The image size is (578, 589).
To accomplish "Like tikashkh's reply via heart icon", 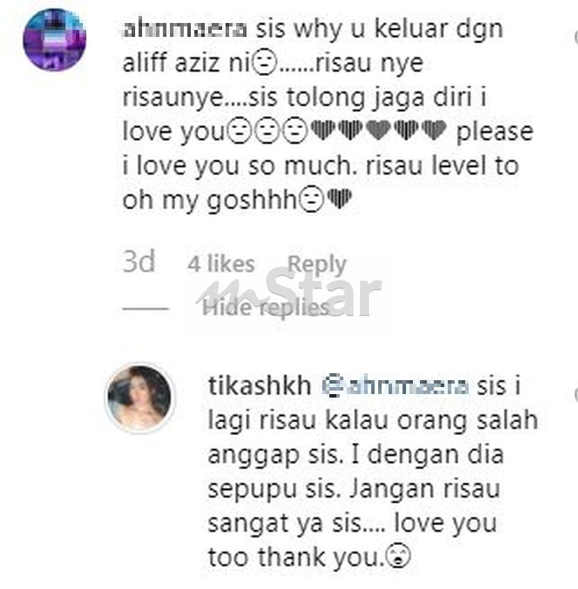I will pos(576,395).
